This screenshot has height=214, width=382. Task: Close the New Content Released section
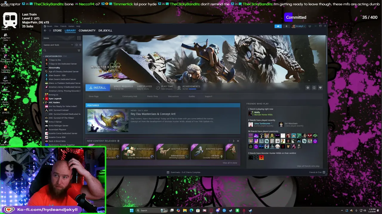pyautogui.click(x=238, y=141)
